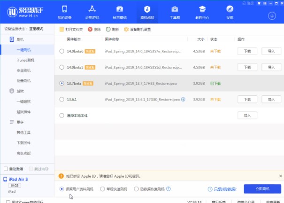
Task: Click the blue 立即刷机 flash now button
Action: (x=262, y=189)
